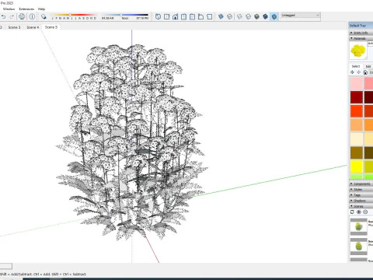
Task: Open the Untagged tag dropdown
Action: pos(301,16)
